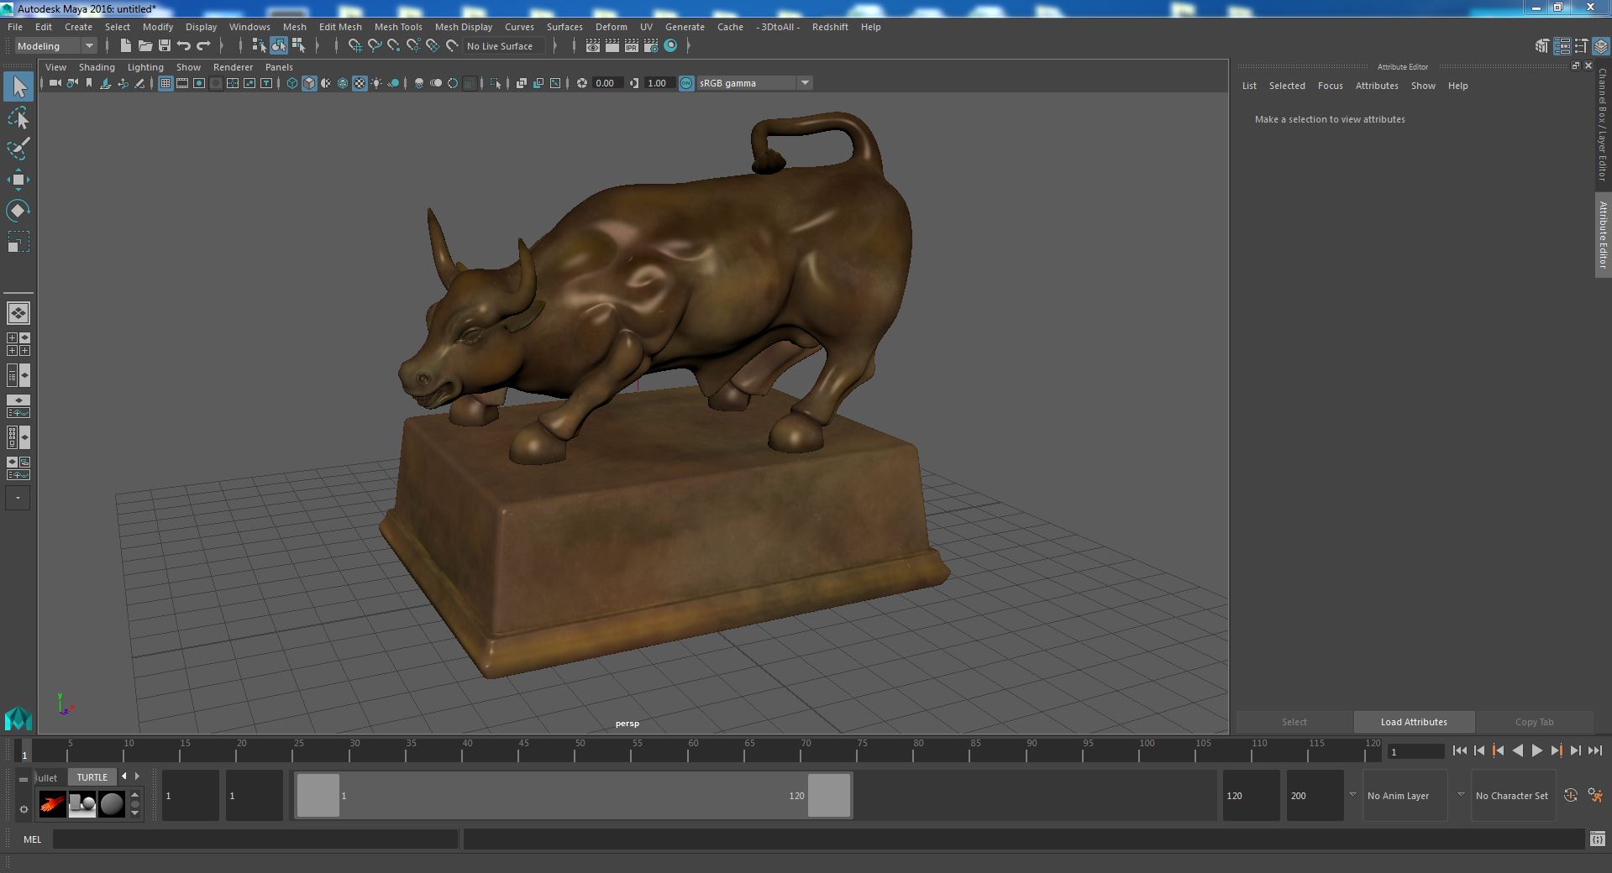Viewport: 1612px width, 873px height.
Task: Play the animation forwards
Action: pos(1536,751)
